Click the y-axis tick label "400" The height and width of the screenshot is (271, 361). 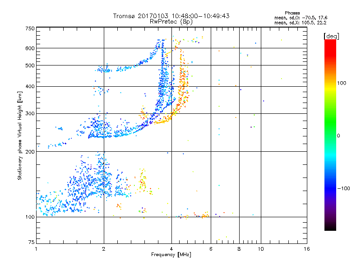point(30,86)
